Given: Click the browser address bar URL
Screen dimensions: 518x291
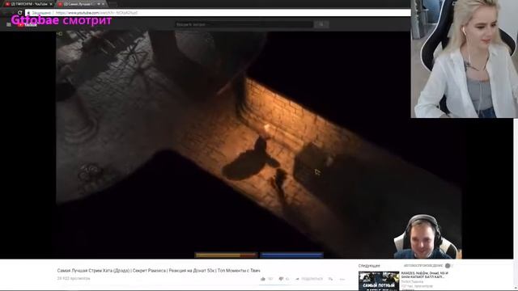Looking at the screenshot, I should 96,13.
